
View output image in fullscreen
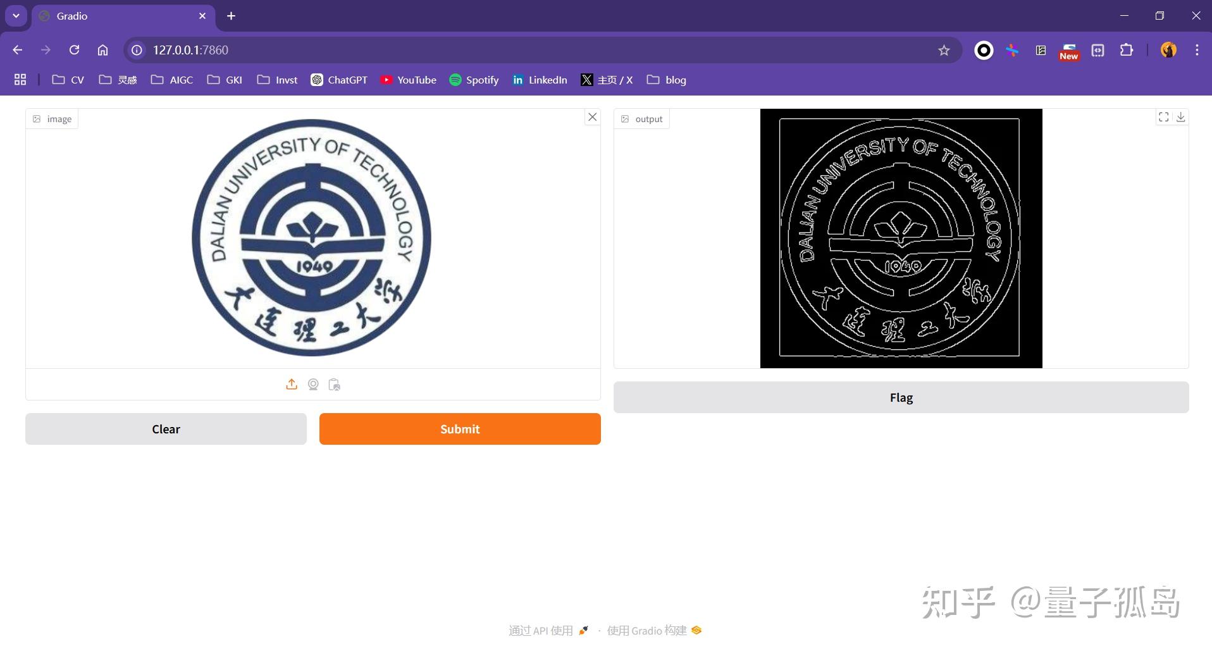1164,117
